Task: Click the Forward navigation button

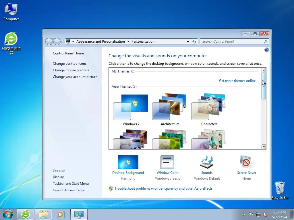Action: tap(57, 42)
